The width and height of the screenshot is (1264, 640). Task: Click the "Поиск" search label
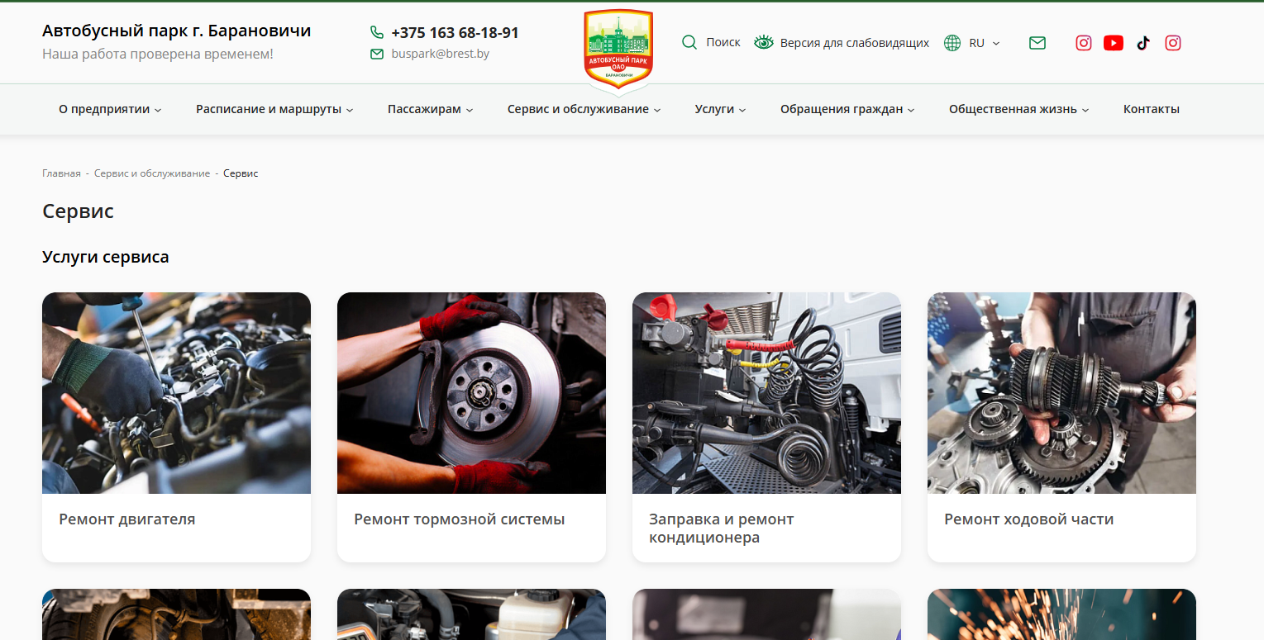[x=723, y=42]
